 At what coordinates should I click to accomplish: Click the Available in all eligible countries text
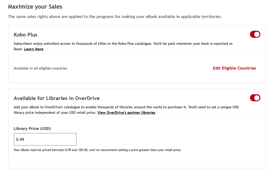tap(40, 68)
